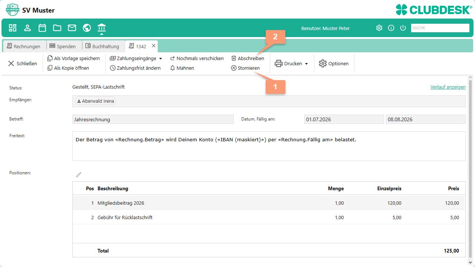475x267 pixels.
Task: Open the dashboard tiles icon
Action: click(x=13, y=28)
